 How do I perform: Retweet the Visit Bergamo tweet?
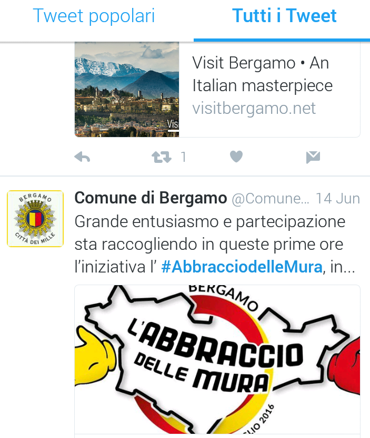(161, 157)
